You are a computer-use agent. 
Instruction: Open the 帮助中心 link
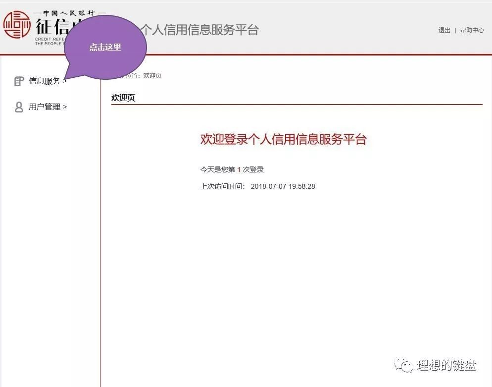pos(472,30)
